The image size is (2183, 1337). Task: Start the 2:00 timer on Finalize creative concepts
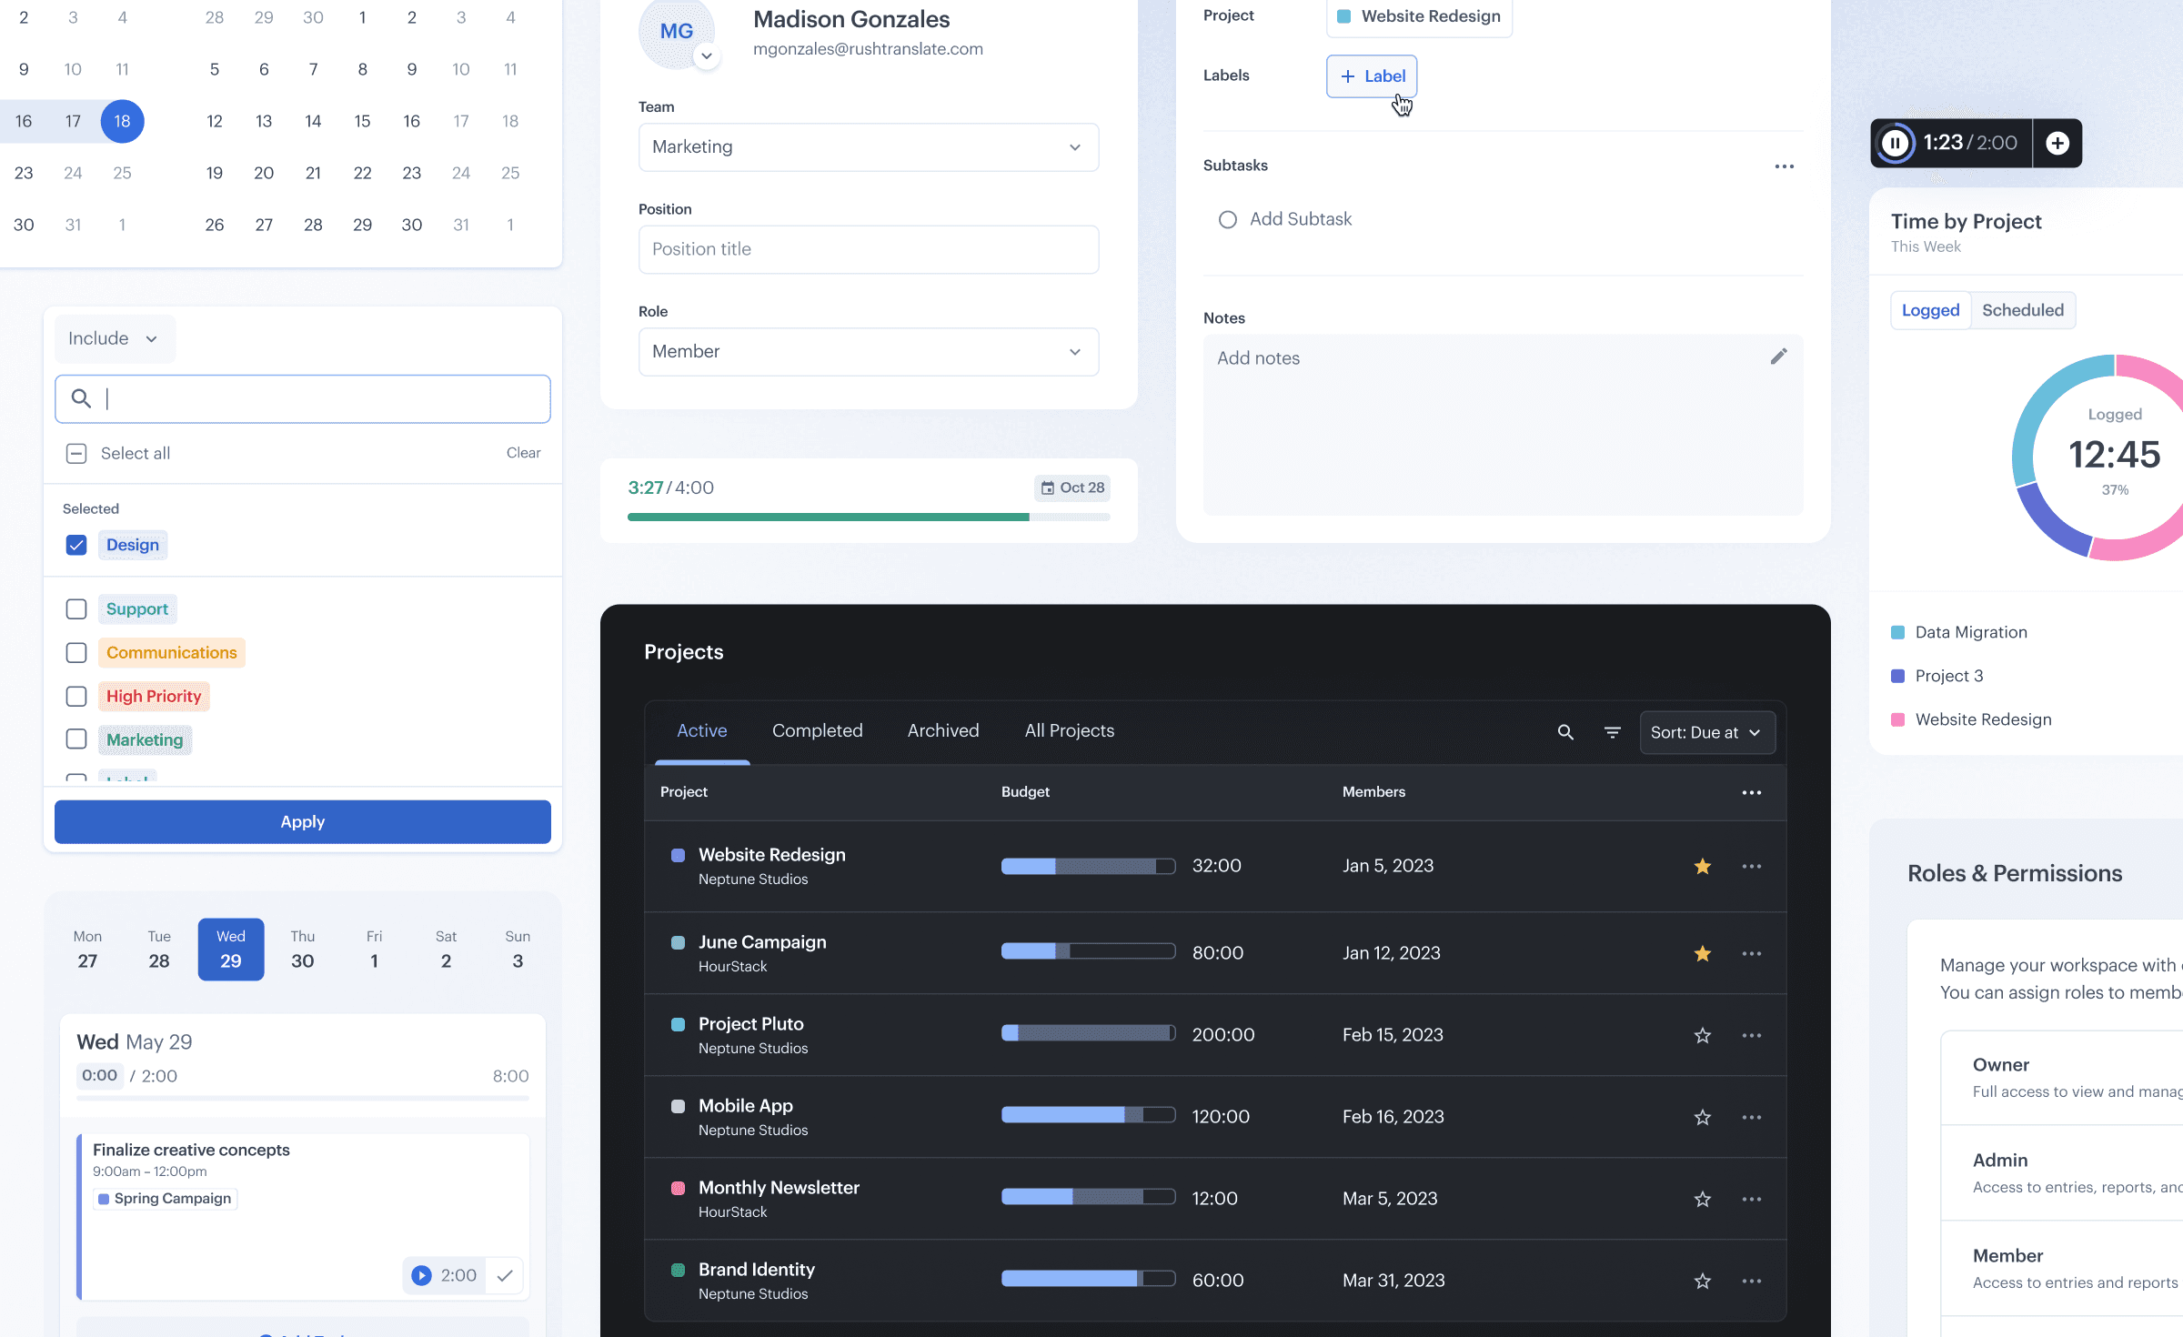coord(421,1275)
